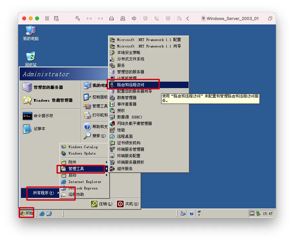Click the network connection tray icon

tap(258, 213)
